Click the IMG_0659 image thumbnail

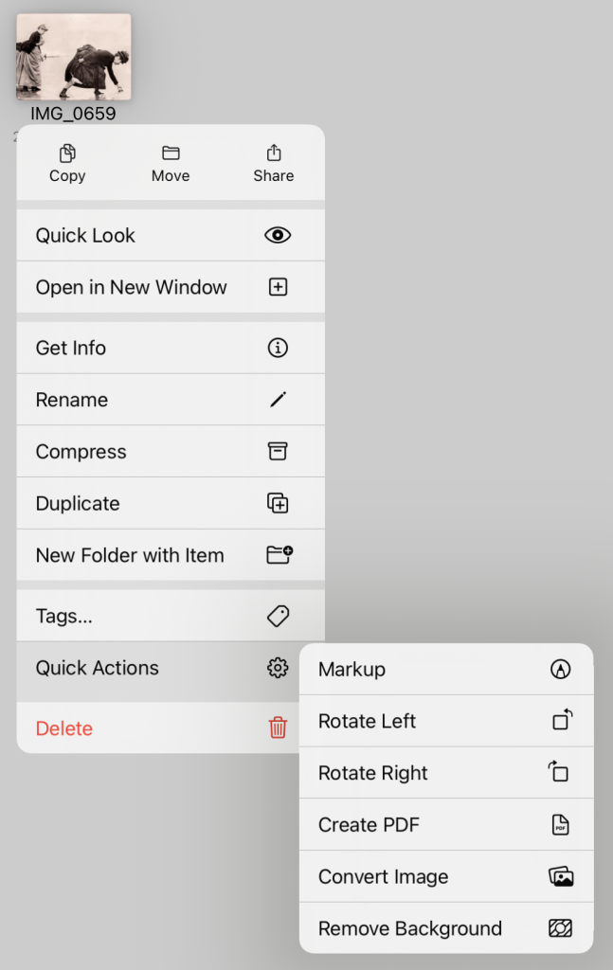tap(74, 58)
